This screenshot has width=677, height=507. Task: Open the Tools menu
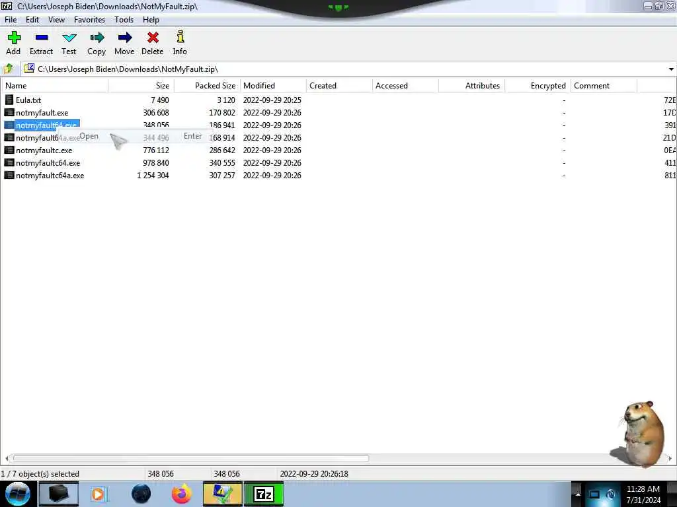coord(124,20)
